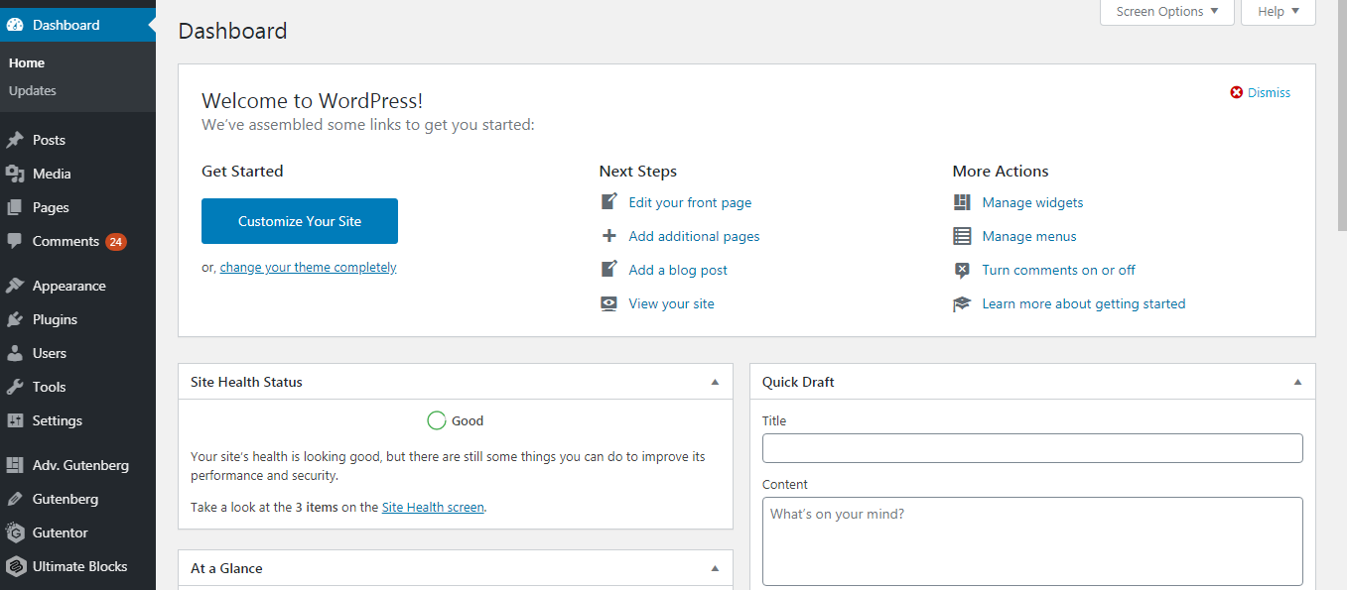Open the Manage menus link
The height and width of the screenshot is (590, 1347).
coord(1029,236)
